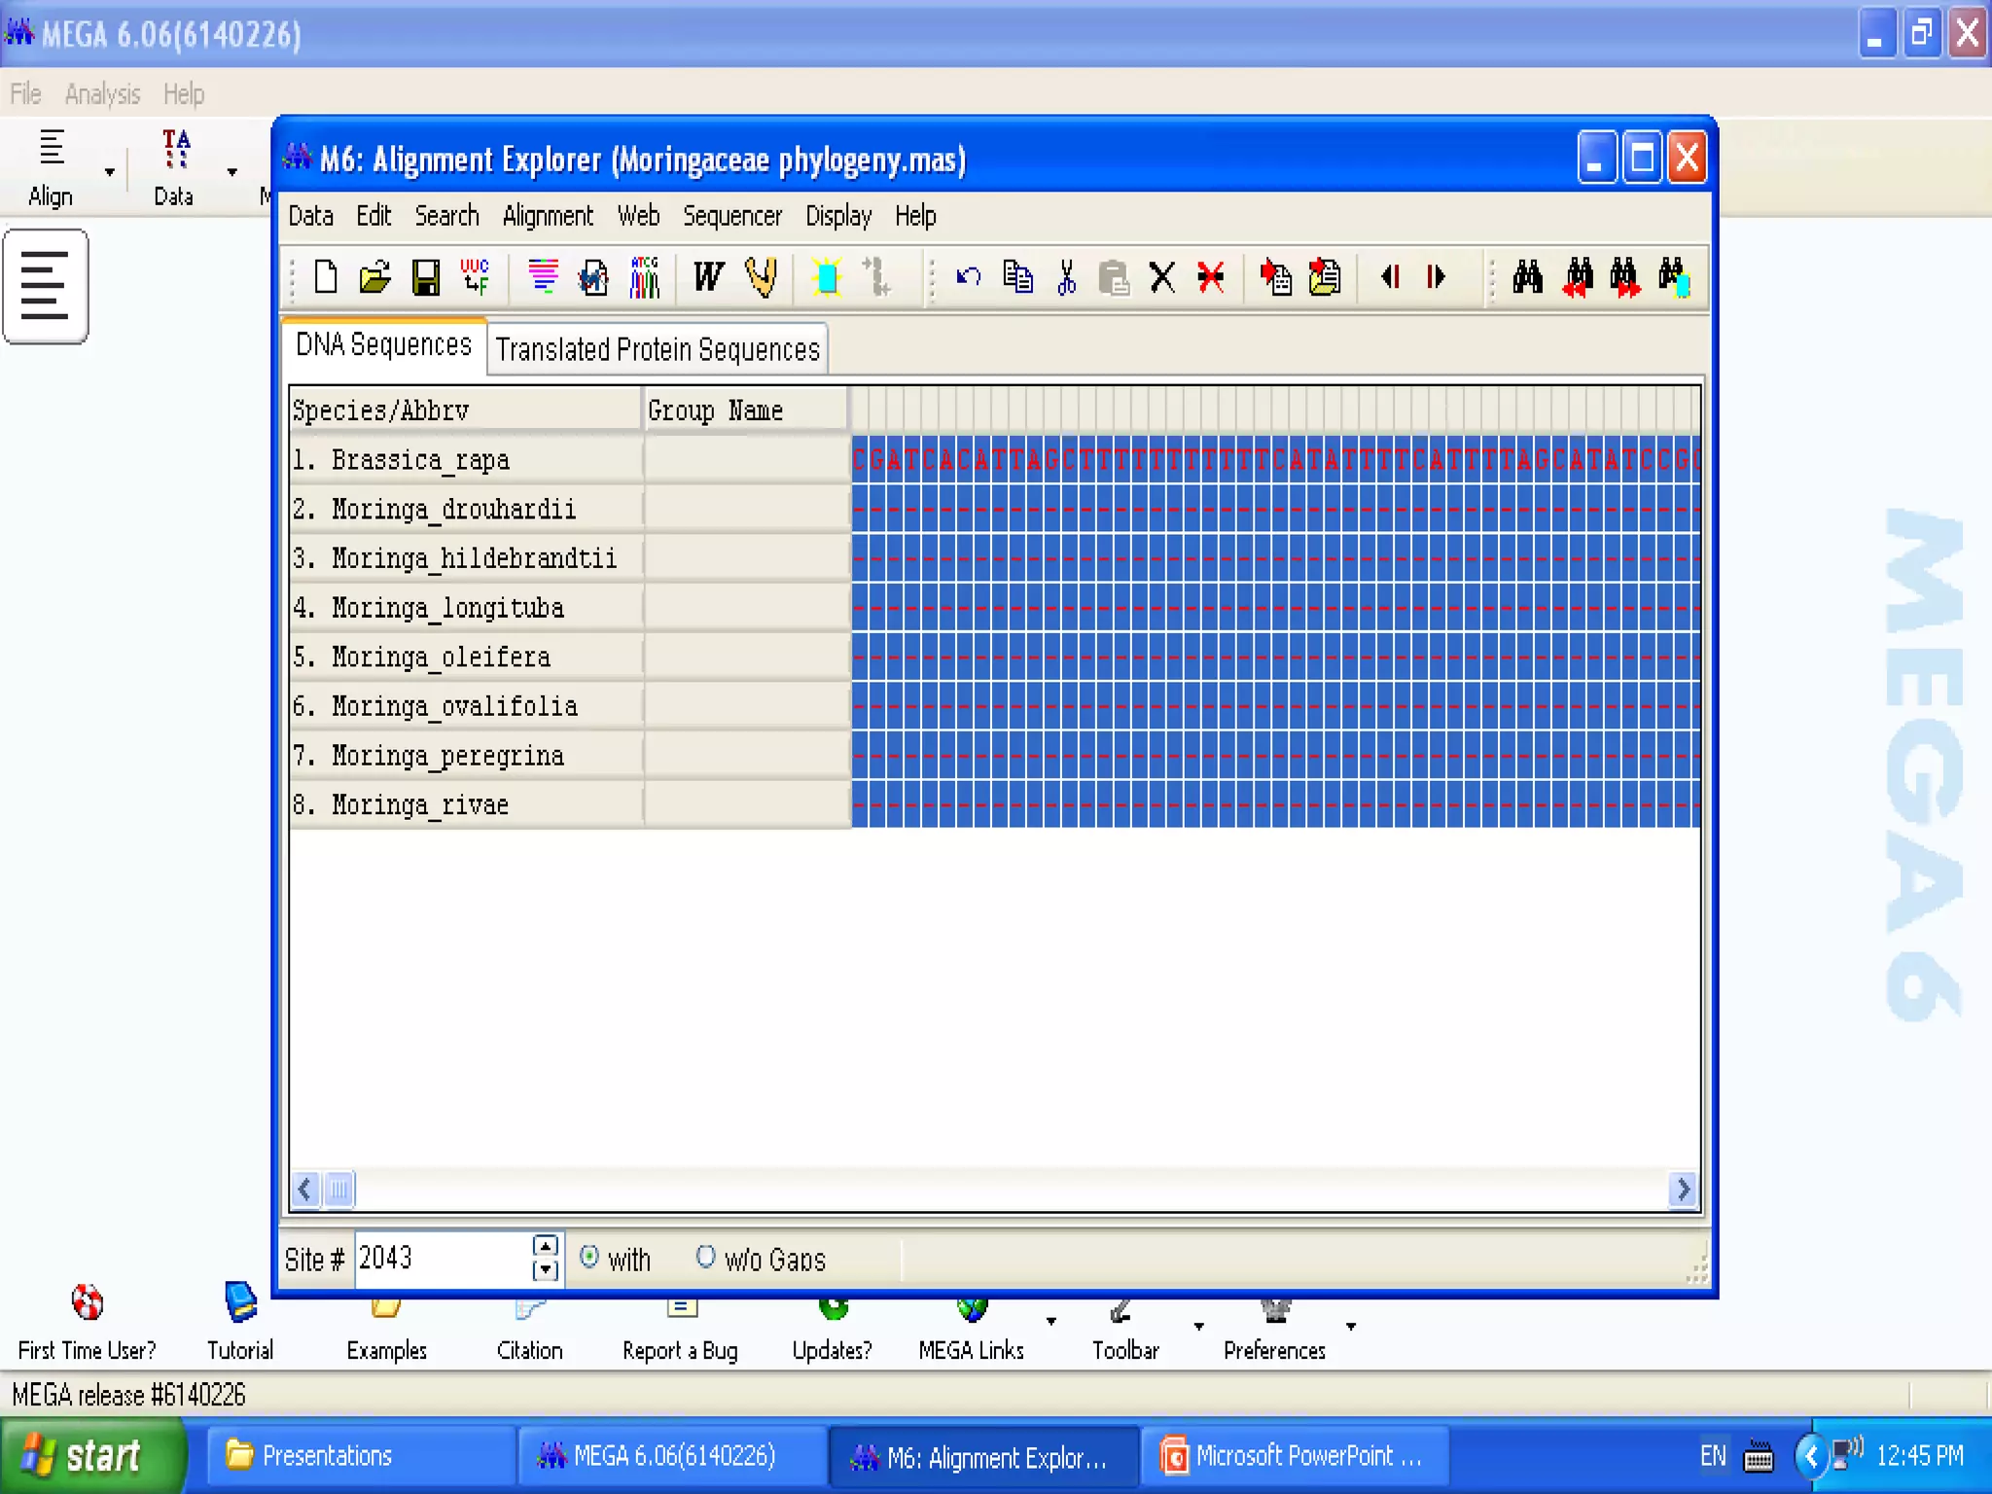1992x1494 pixels.
Task: Open the Alignment menu
Action: click(x=548, y=215)
